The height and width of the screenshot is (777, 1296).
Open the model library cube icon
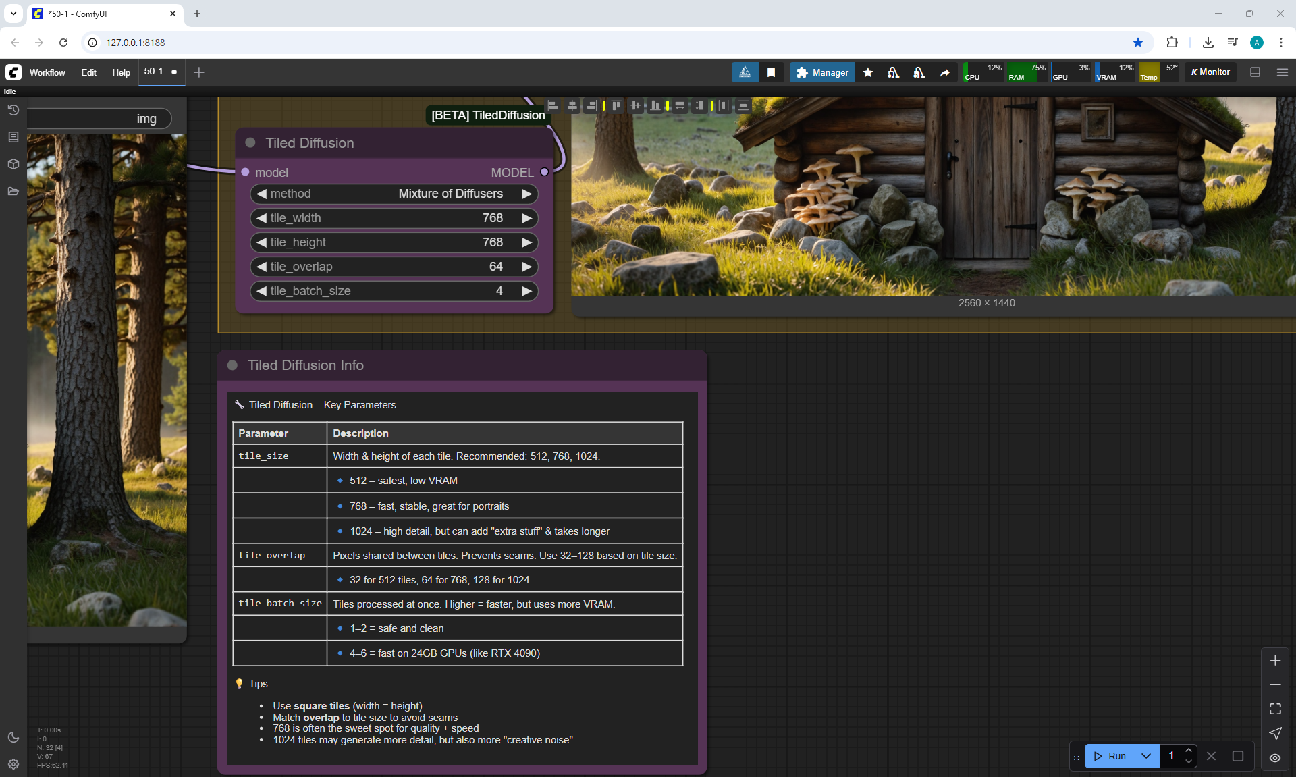pyautogui.click(x=13, y=164)
